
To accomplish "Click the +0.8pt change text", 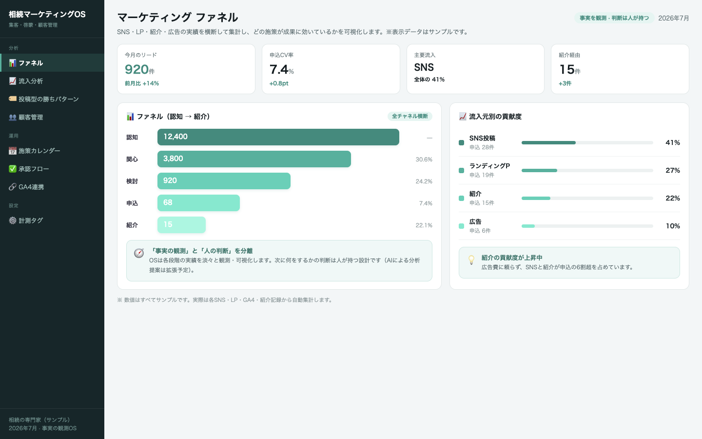I will (x=279, y=83).
